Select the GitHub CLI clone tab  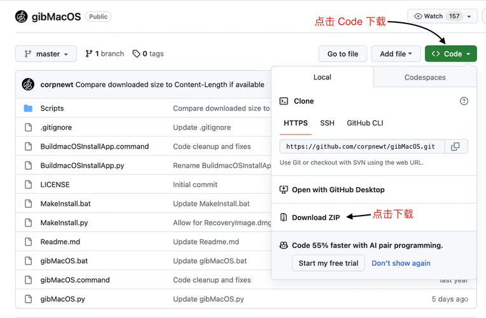pyautogui.click(x=364, y=123)
